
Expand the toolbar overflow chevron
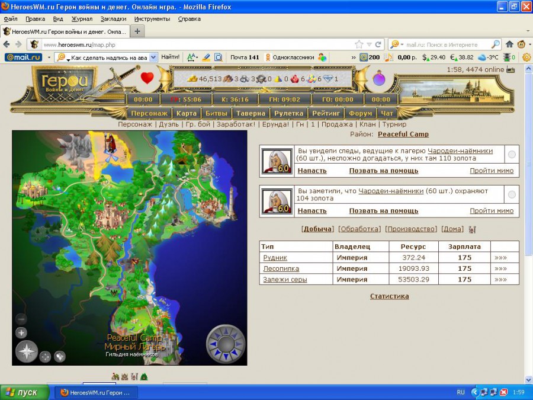click(354, 57)
